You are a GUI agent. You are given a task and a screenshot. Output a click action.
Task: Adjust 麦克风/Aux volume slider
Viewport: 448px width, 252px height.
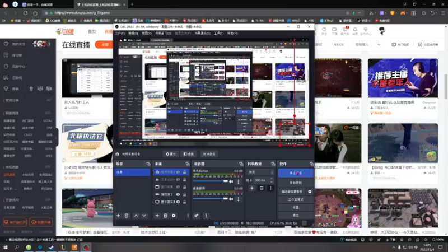tap(211, 181)
